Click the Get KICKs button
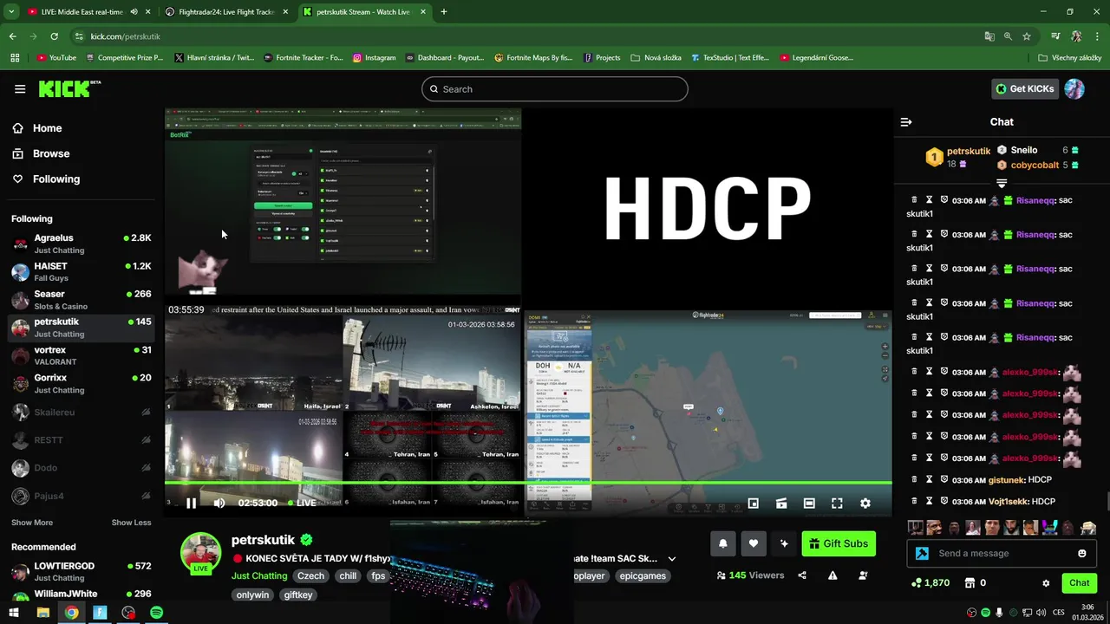This screenshot has width=1110, height=624. [x=1025, y=88]
